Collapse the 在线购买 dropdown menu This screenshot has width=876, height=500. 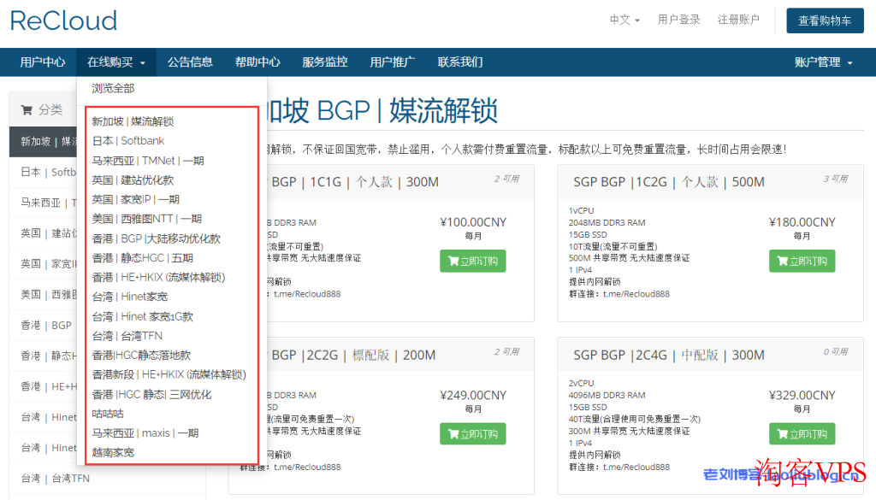click(116, 62)
